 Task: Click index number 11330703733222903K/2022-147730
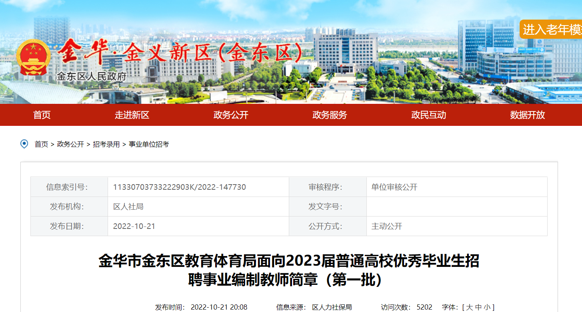(180, 187)
